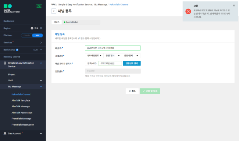Open the last 공연/전시 category dropdown

[x=131, y=56]
